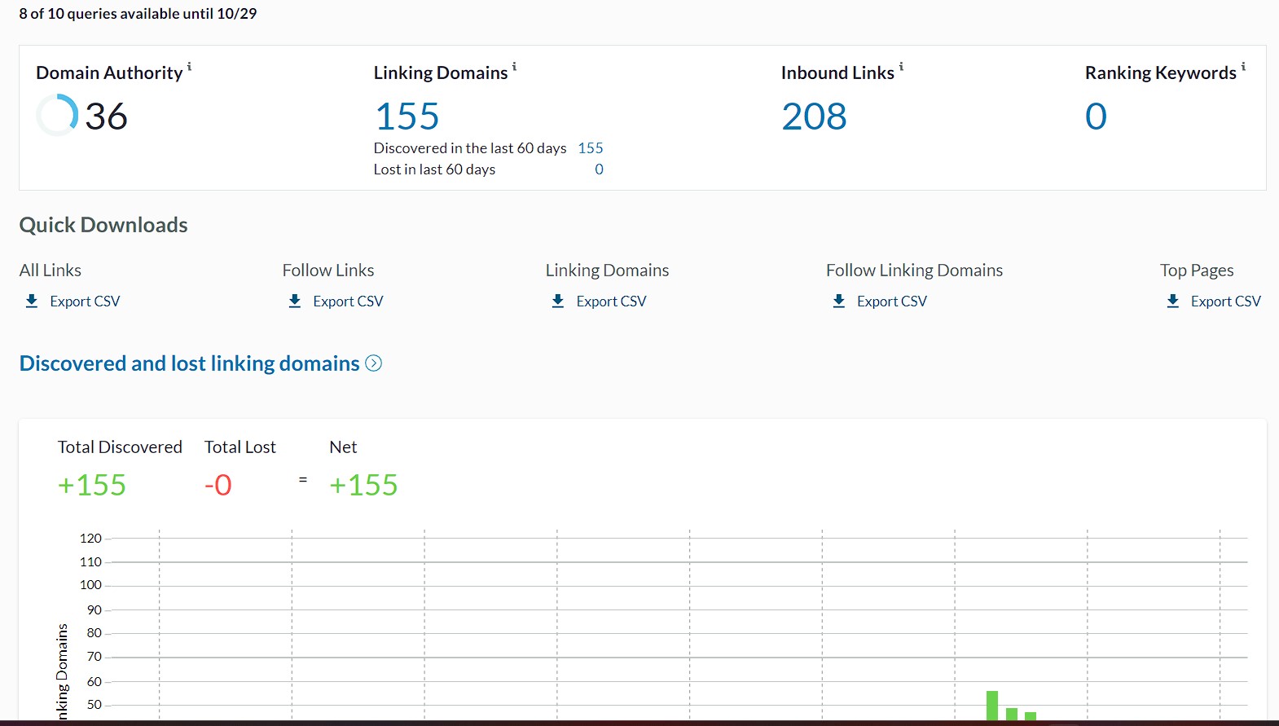Click the info icon next to Inbound Links
Image resolution: width=1279 pixels, height=726 pixels.
point(901,67)
